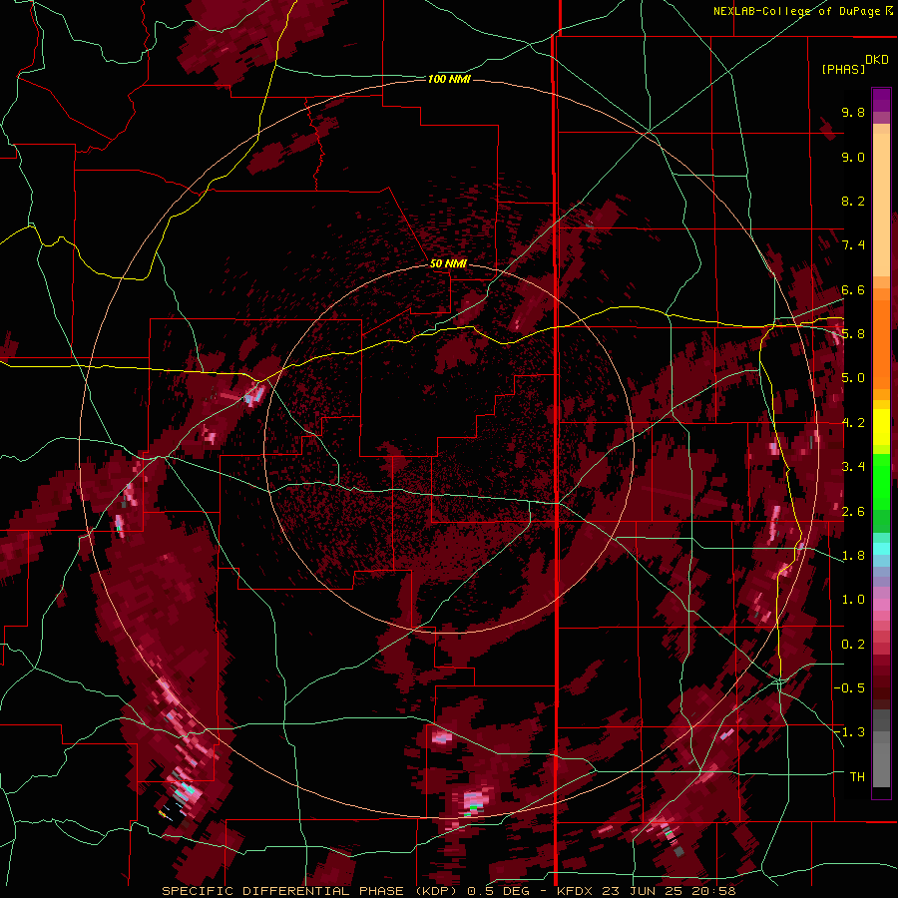Click the 9.8 scale value
898x898 pixels.
853,113
